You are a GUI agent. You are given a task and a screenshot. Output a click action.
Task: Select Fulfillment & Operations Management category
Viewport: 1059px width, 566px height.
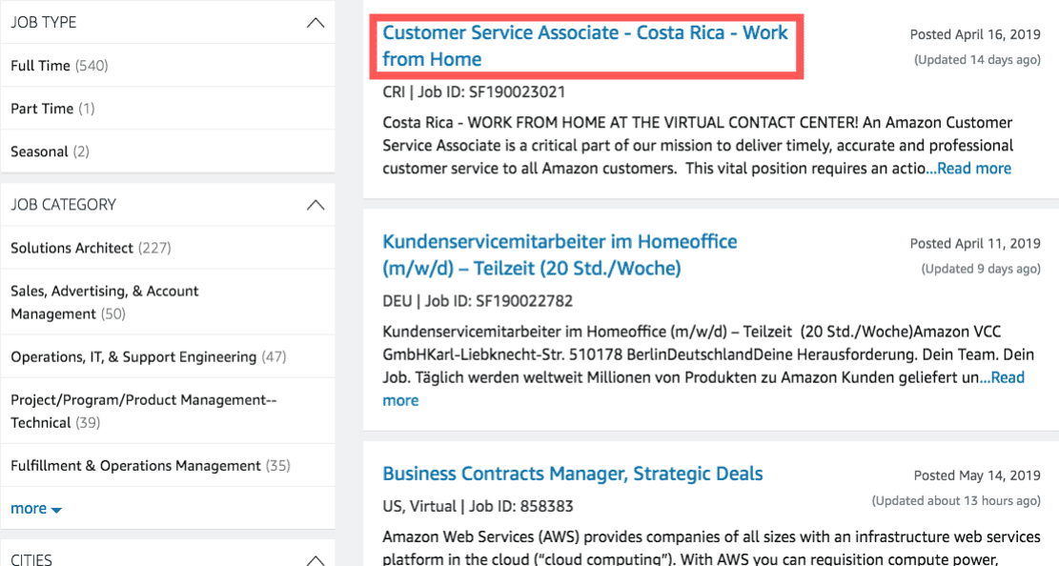pos(151,466)
